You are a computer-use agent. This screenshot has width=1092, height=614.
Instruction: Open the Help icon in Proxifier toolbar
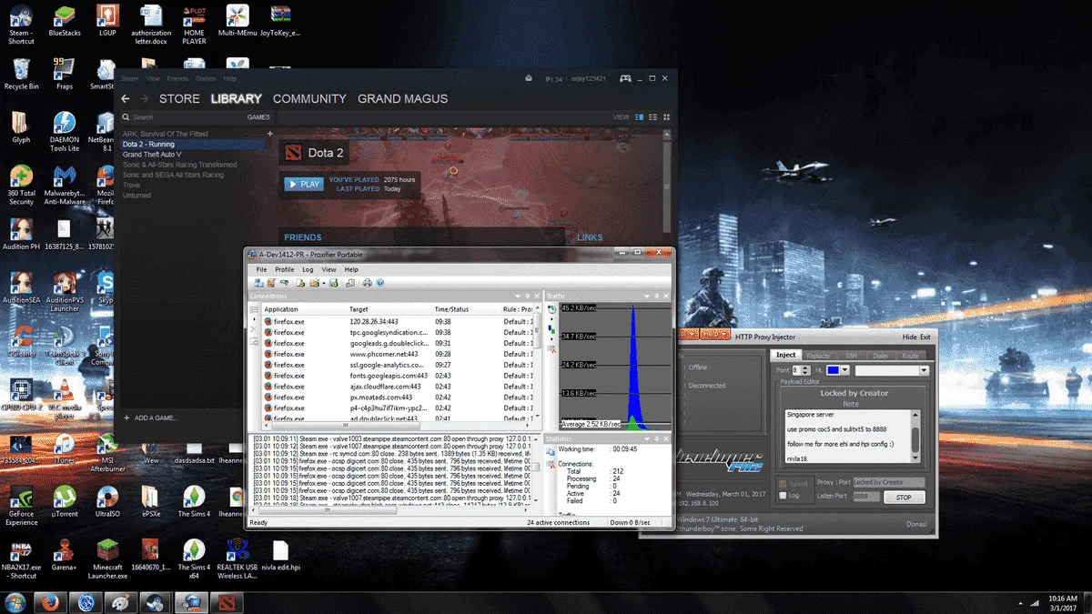click(379, 283)
